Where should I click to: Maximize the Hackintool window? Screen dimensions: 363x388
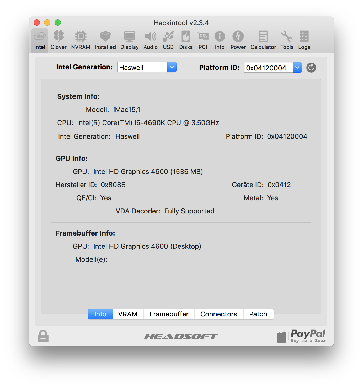pyautogui.click(x=58, y=23)
